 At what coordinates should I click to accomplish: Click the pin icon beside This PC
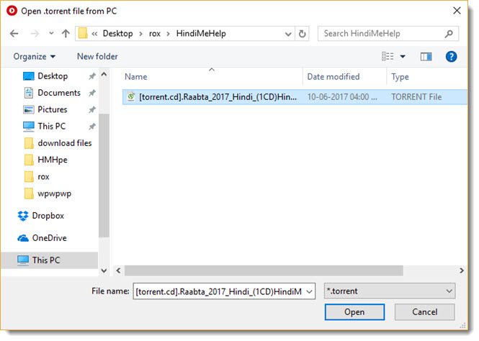[92, 127]
